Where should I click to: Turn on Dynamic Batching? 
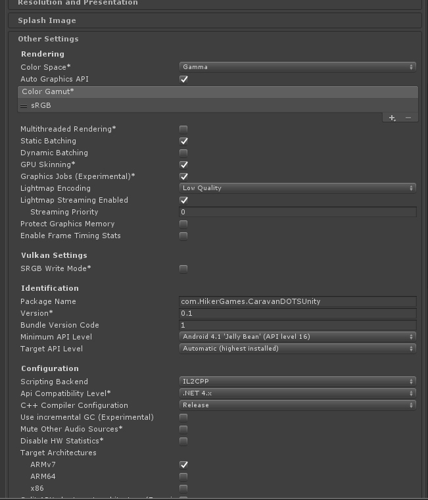[x=184, y=153]
